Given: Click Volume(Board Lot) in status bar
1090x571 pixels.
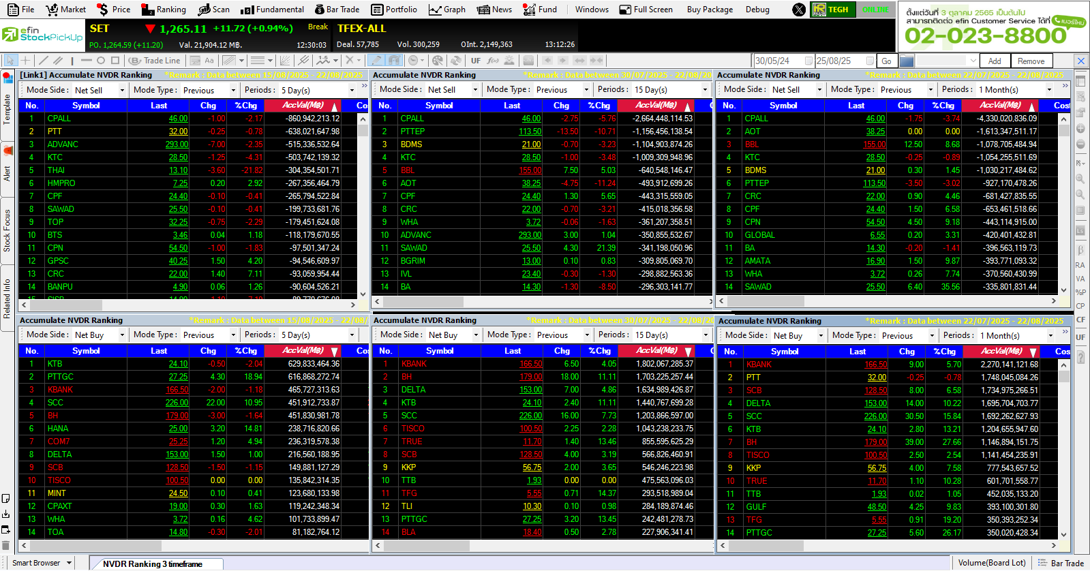Looking at the screenshot, I should coord(992,563).
